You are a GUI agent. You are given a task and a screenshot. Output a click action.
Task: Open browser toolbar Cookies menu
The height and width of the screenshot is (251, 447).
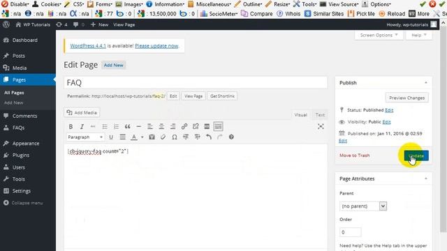pos(47,4)
